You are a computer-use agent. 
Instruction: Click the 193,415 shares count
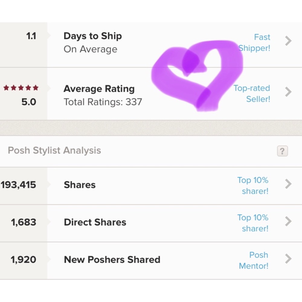coord(18,185)
